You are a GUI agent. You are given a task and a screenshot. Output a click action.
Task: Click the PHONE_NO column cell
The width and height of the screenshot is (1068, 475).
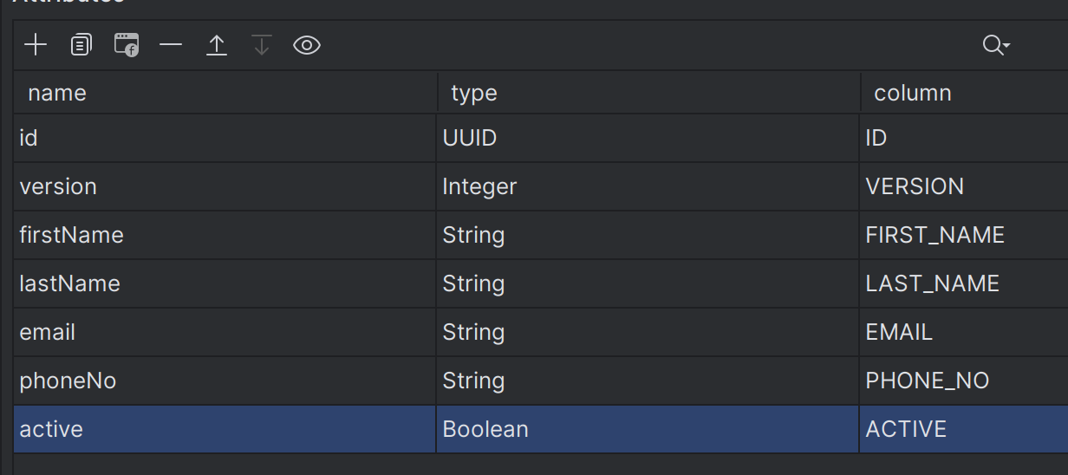point(964,381)
